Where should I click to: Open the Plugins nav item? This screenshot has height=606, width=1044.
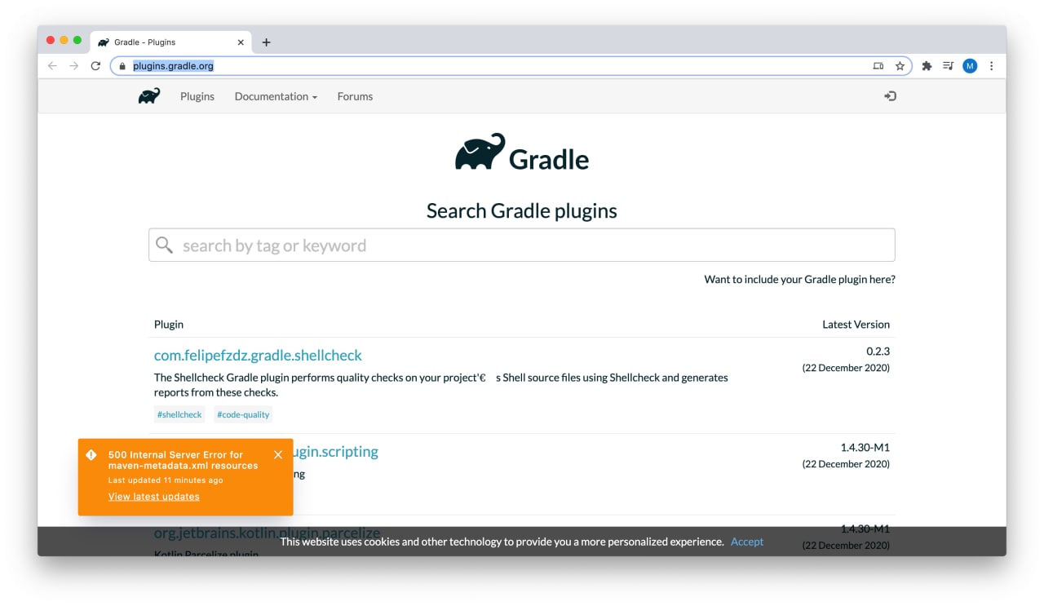[x=197, y=96]
